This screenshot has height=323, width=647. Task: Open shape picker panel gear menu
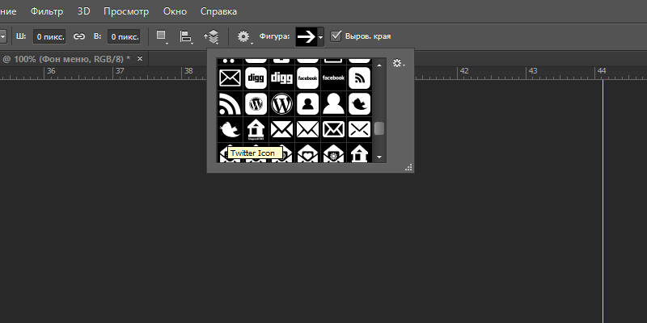click(397, 63)
